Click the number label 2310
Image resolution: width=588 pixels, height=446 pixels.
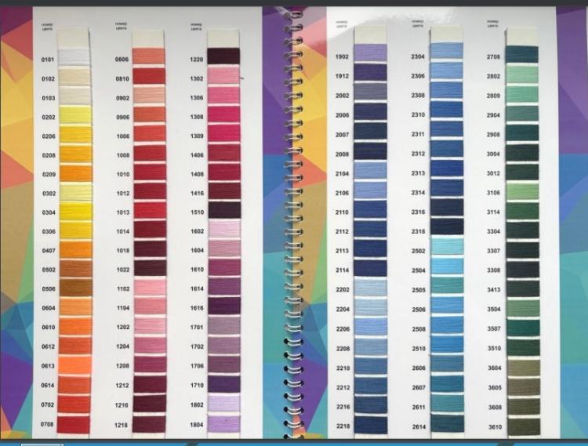pyautogui.click(x=418, y=114)
